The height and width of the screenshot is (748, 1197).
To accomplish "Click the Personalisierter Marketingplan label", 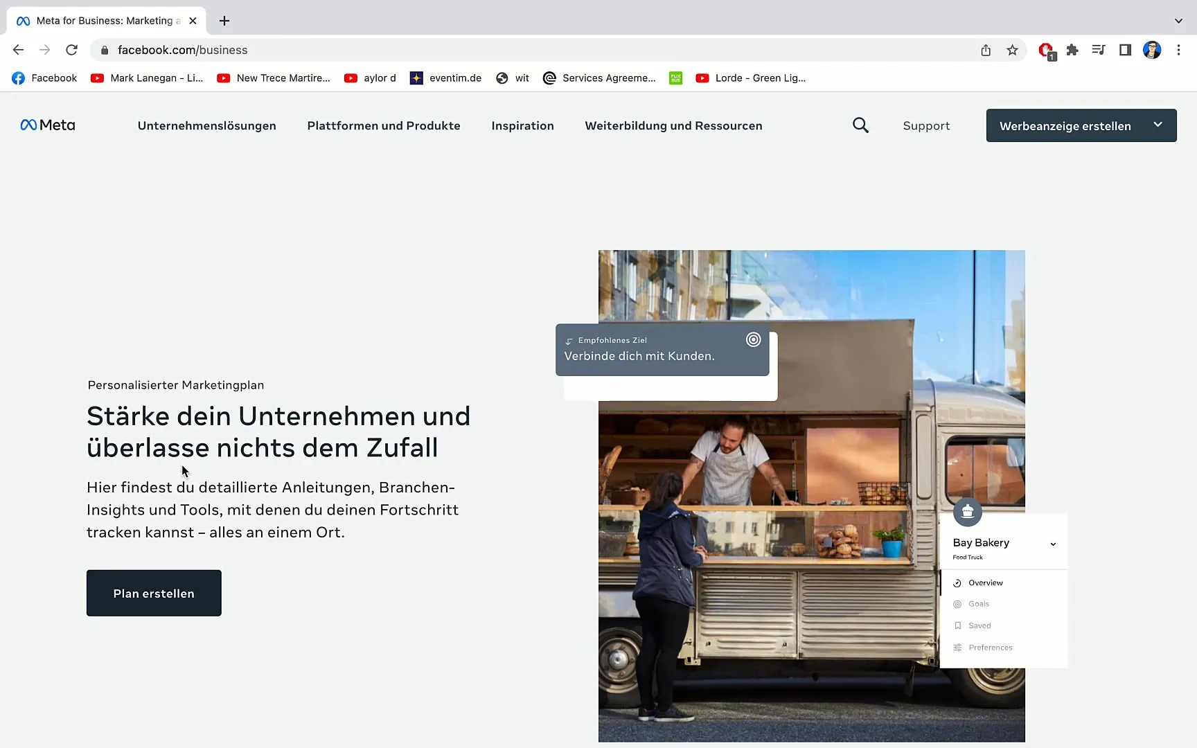I will (x=176, y=385).
